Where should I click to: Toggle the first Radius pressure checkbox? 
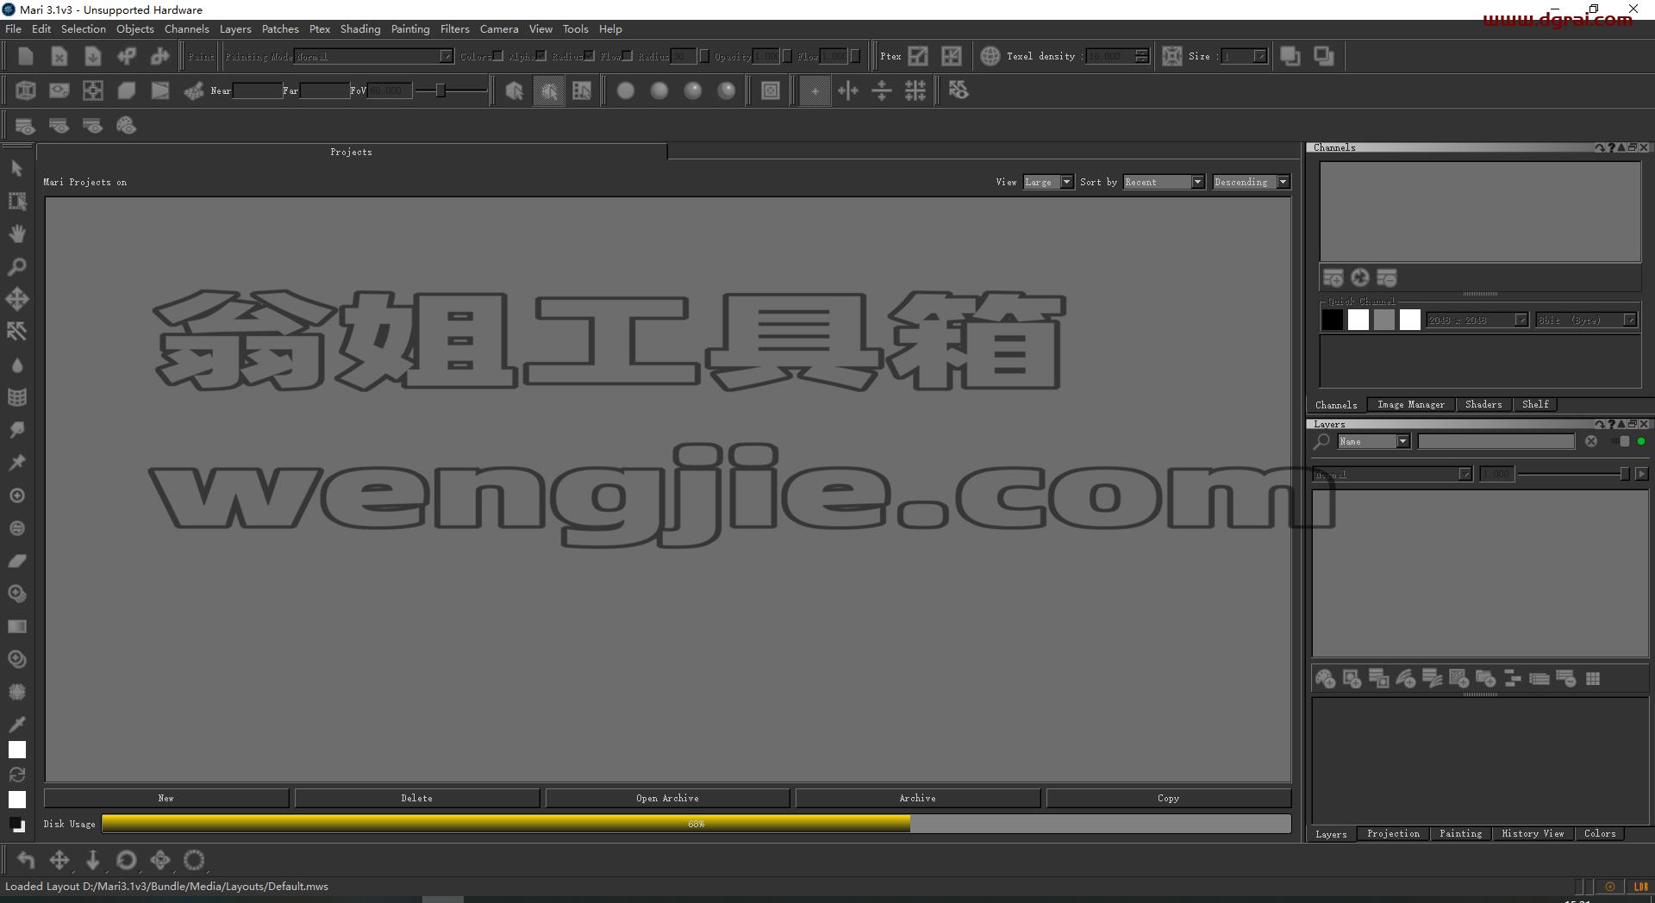pos(589,56)
